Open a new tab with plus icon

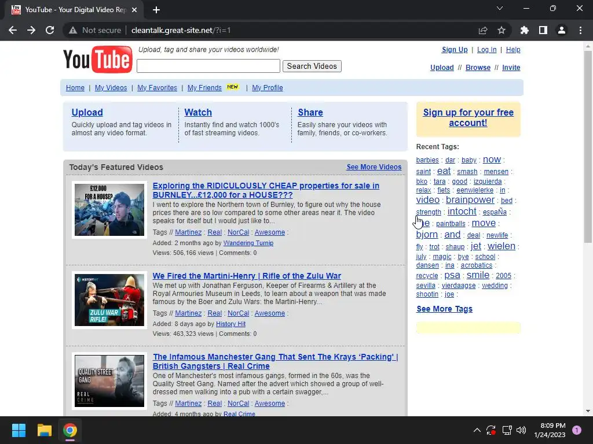tap(156, 10)
